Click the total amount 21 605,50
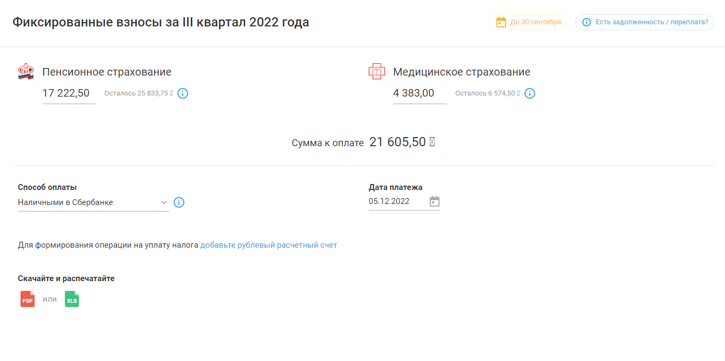The image size is (725, 361). (397, 142)
